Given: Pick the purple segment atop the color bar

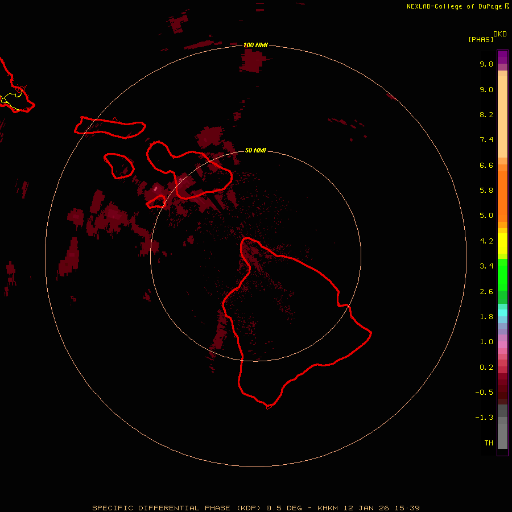Looking at the screenshot, I should point(502,57).
